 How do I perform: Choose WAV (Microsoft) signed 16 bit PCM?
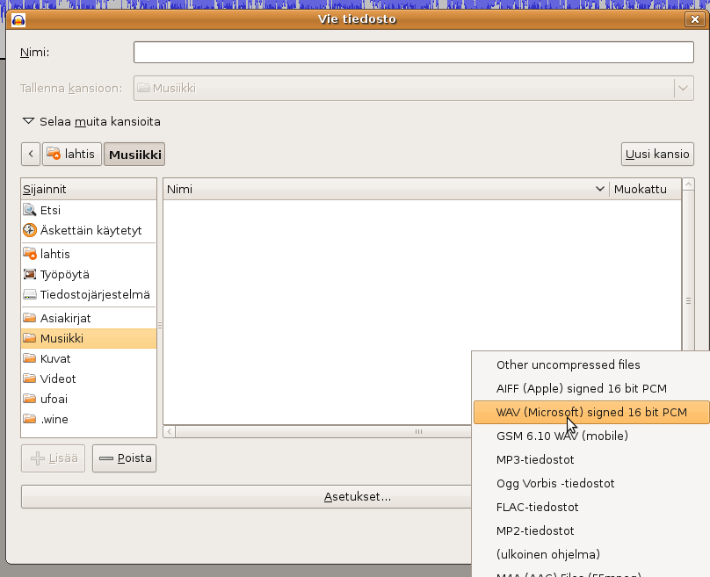(x=590, y=412)
